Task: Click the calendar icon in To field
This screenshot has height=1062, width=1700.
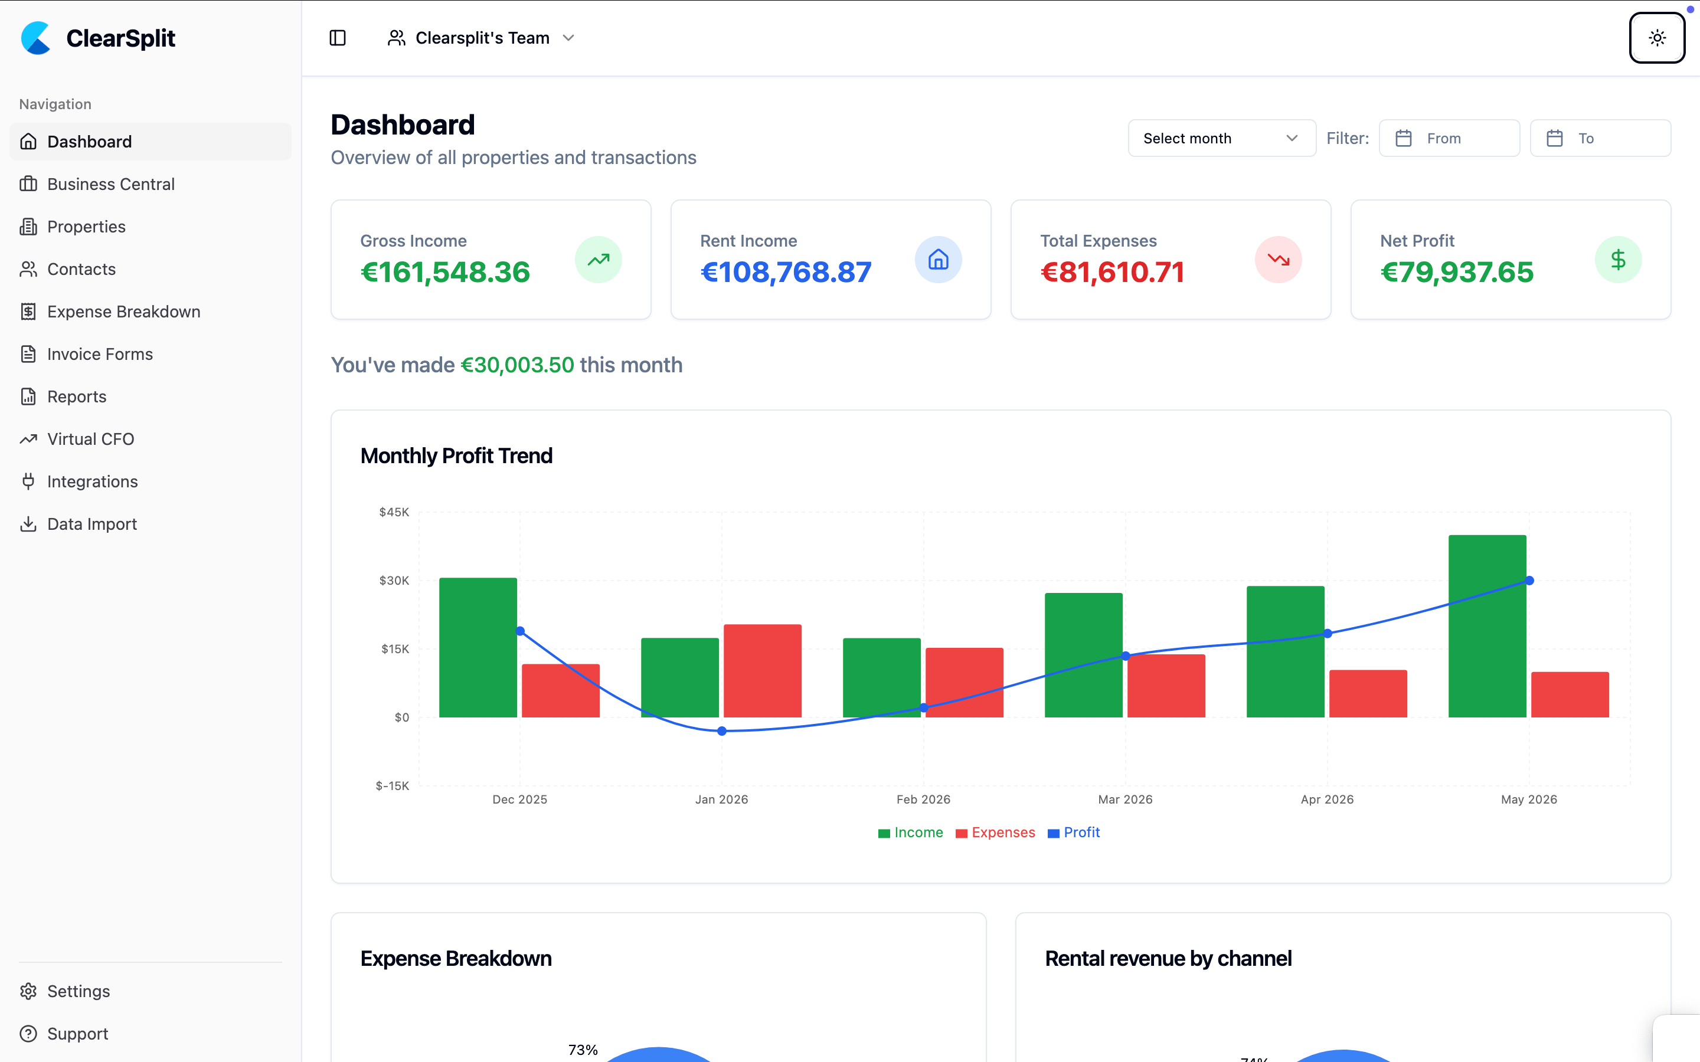Action: (x=1555, y=139)
